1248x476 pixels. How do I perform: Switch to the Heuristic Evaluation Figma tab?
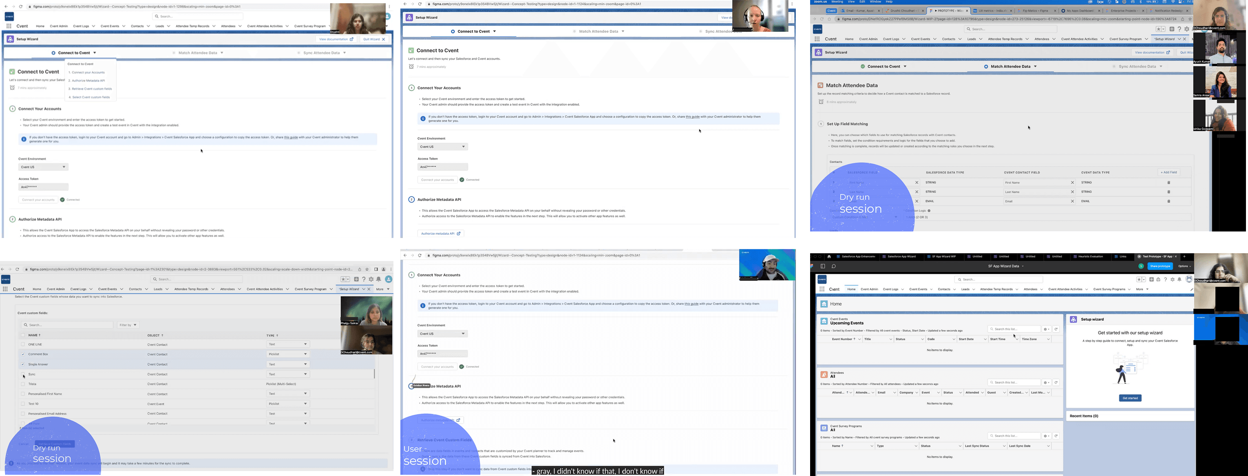point(1090,257)
